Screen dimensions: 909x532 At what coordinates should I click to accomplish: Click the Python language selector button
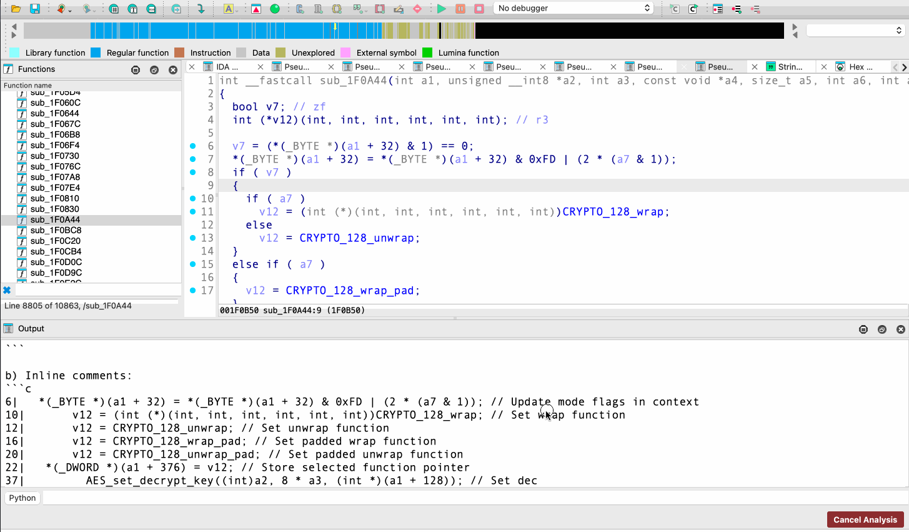click(x=22, y=498)
